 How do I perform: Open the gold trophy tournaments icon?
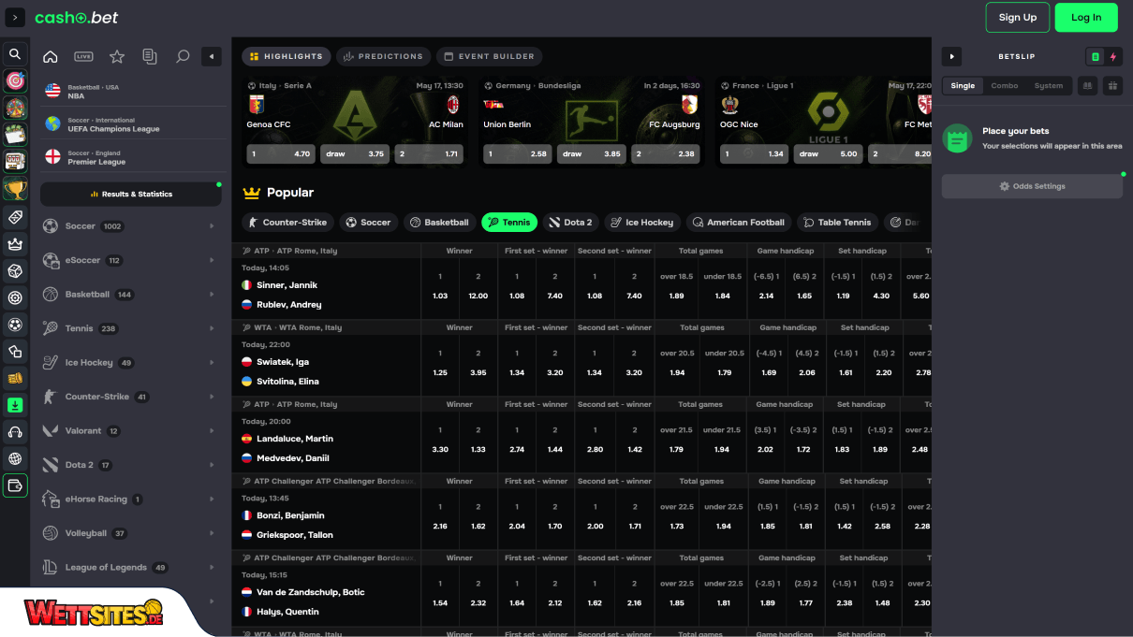(x=15, y=190)
